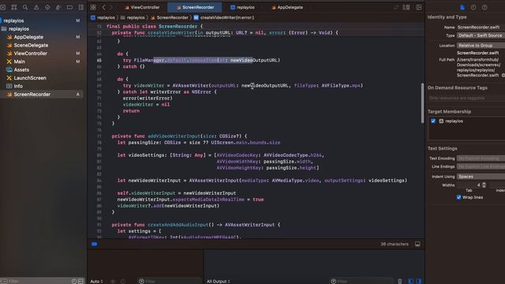Viewport: 505px width, 284px height.
Task: Open the Indent Using Spaces dropdown
Action: 481,177
